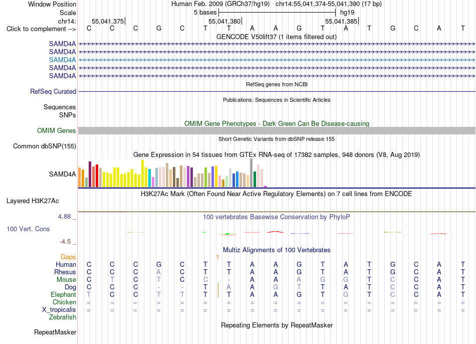
Task: Open the green 'OMIM Genes' label
Action: 56,131
